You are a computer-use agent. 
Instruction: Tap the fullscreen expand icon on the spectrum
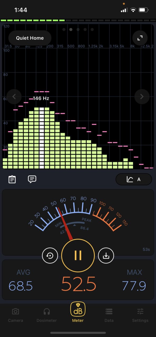(140, 38)
